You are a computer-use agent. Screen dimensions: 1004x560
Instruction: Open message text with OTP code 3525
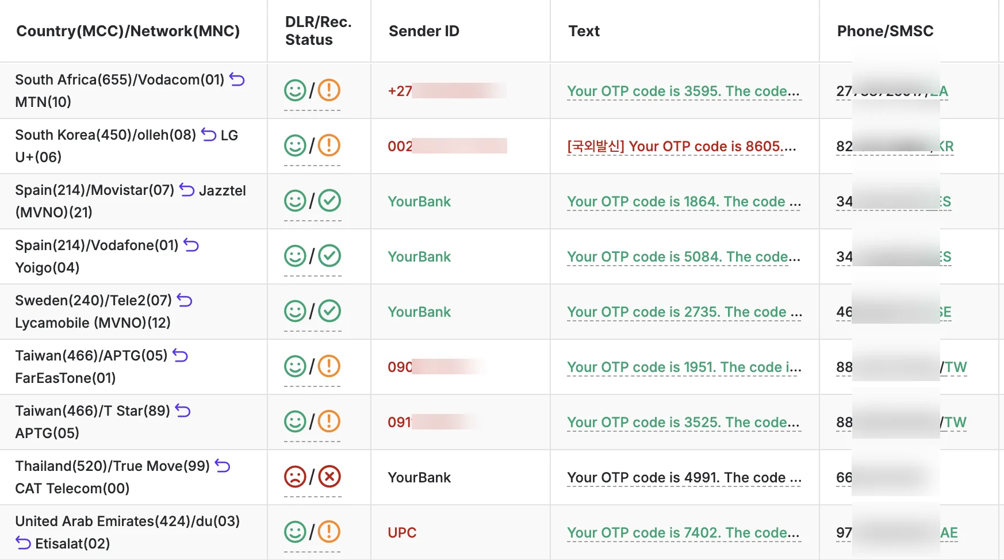pos(684,422)
